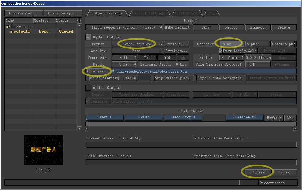
Task: Enable the Skip Existing Files checkbox
Action: pos(152,78)
